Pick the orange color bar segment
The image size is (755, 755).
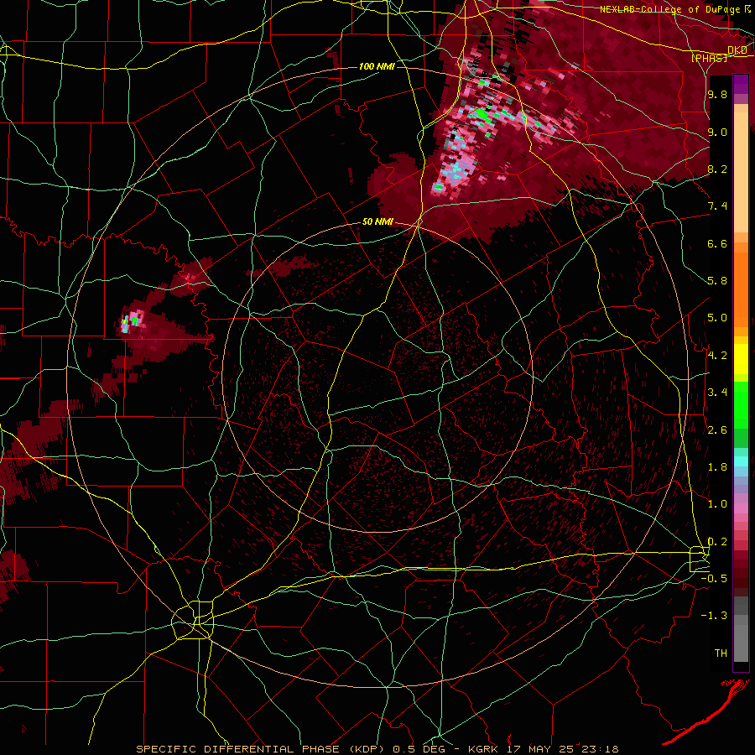pos(741,289)
